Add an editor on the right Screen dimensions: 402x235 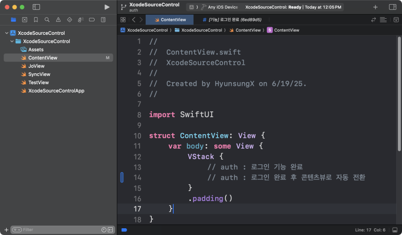[396, 20]
